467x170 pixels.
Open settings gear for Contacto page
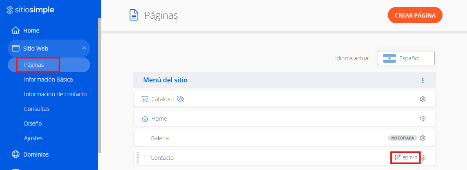423,158
